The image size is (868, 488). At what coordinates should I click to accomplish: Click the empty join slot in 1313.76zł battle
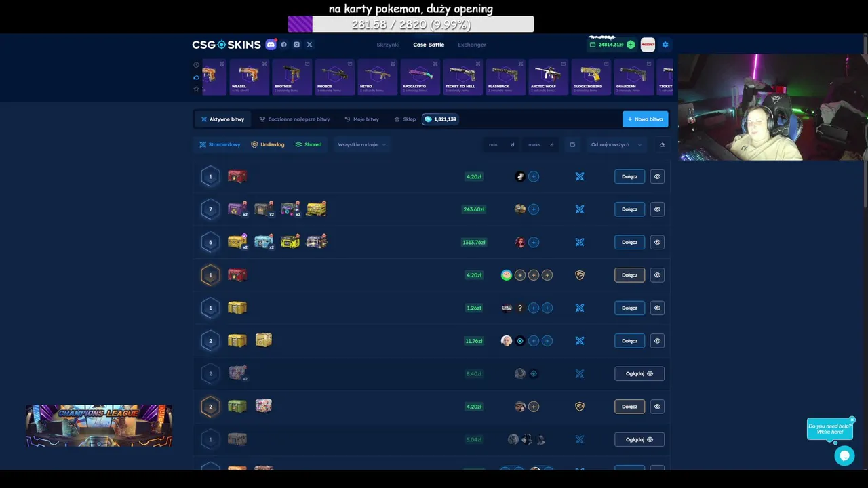point(534,242)
